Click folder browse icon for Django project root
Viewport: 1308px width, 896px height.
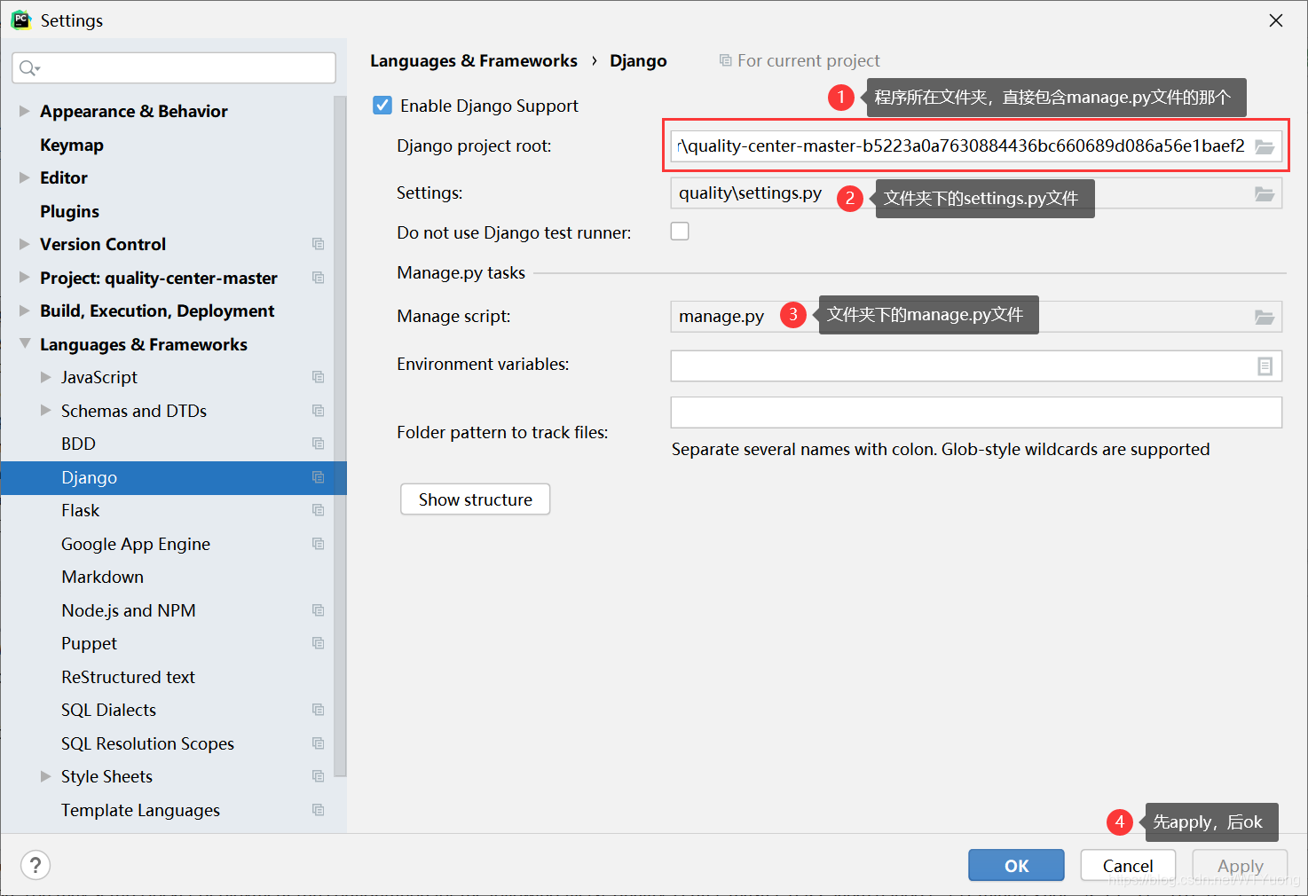click(1265, 146)
